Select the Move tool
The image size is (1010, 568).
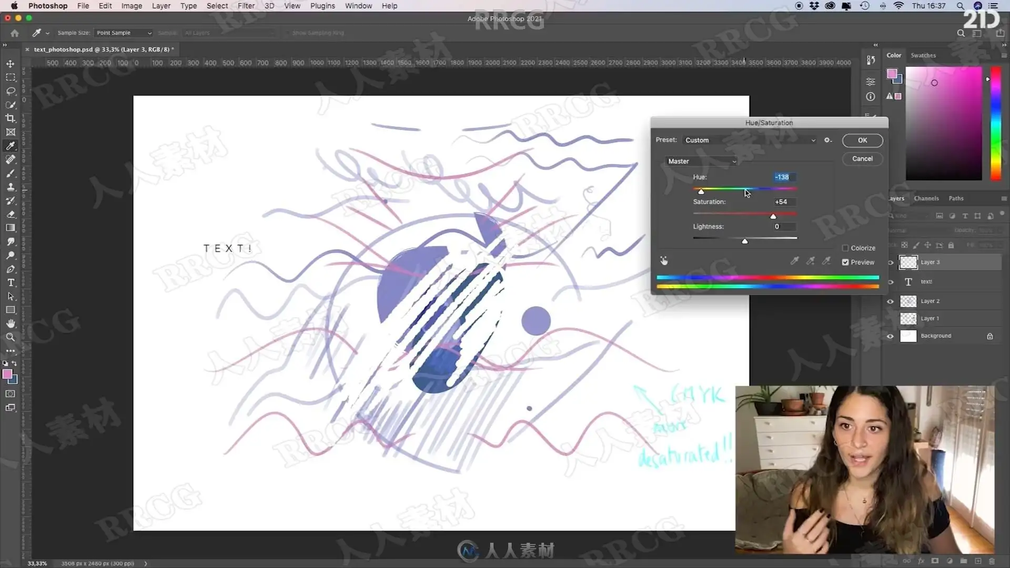(11, 64)
